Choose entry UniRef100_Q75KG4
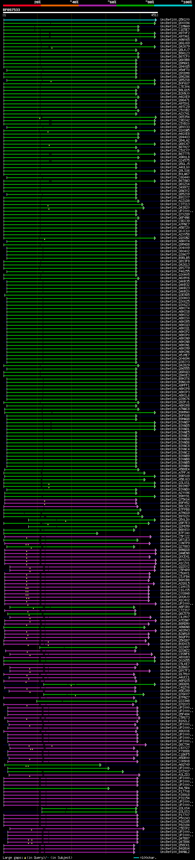 (175, 499)
